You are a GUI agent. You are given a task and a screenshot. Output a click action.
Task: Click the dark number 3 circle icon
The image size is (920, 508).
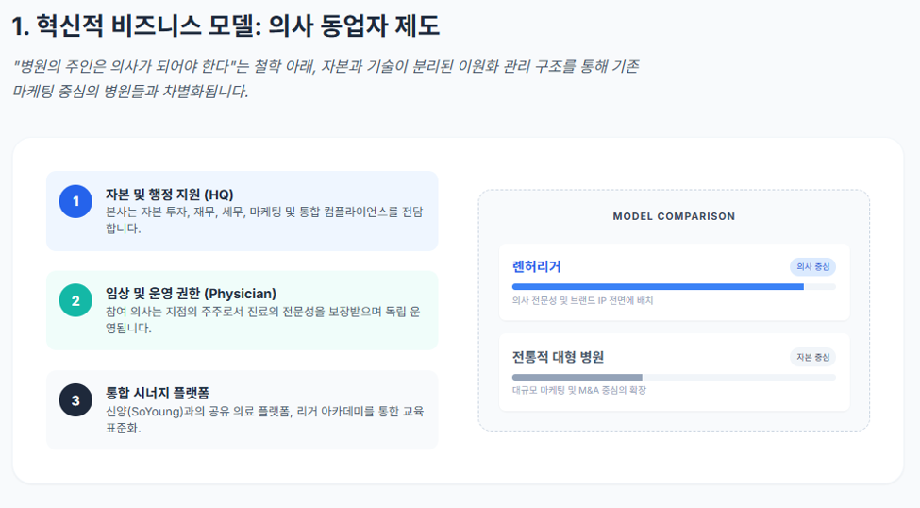75,400
